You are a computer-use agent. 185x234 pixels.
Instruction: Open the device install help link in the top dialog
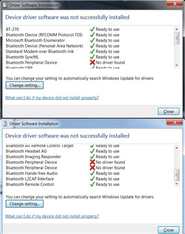point(52,98)
